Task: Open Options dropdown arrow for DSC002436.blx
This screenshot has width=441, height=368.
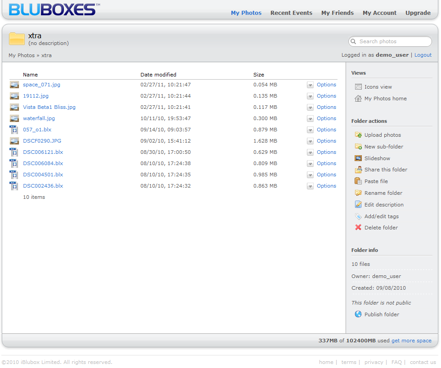Action: point(310,186)
